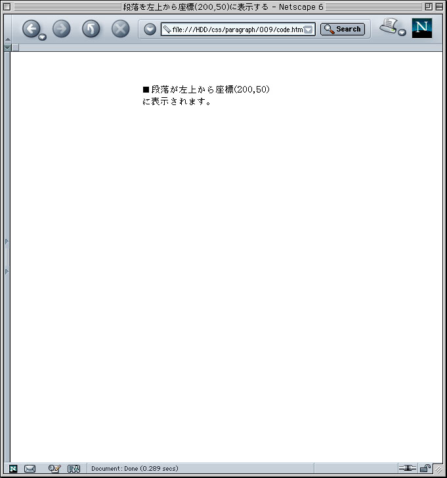Open Navigator from the status bar N icon
The height and width of the screenshot is (478, 447).
(13, 469)
